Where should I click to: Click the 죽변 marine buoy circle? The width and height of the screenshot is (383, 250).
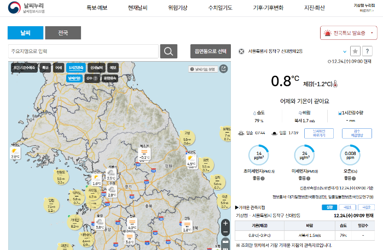[224, 201]
